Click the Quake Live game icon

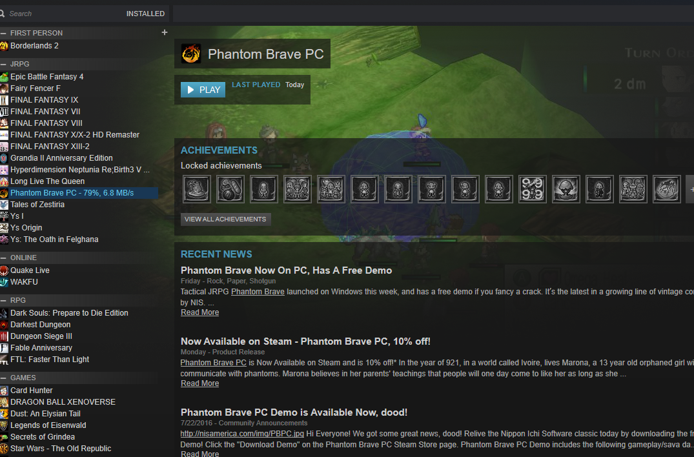pyautogui.click(x=4, y=270)
